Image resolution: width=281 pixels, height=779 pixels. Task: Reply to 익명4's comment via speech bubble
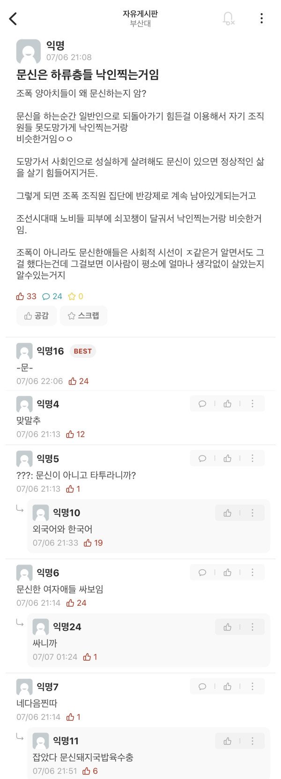202,404
